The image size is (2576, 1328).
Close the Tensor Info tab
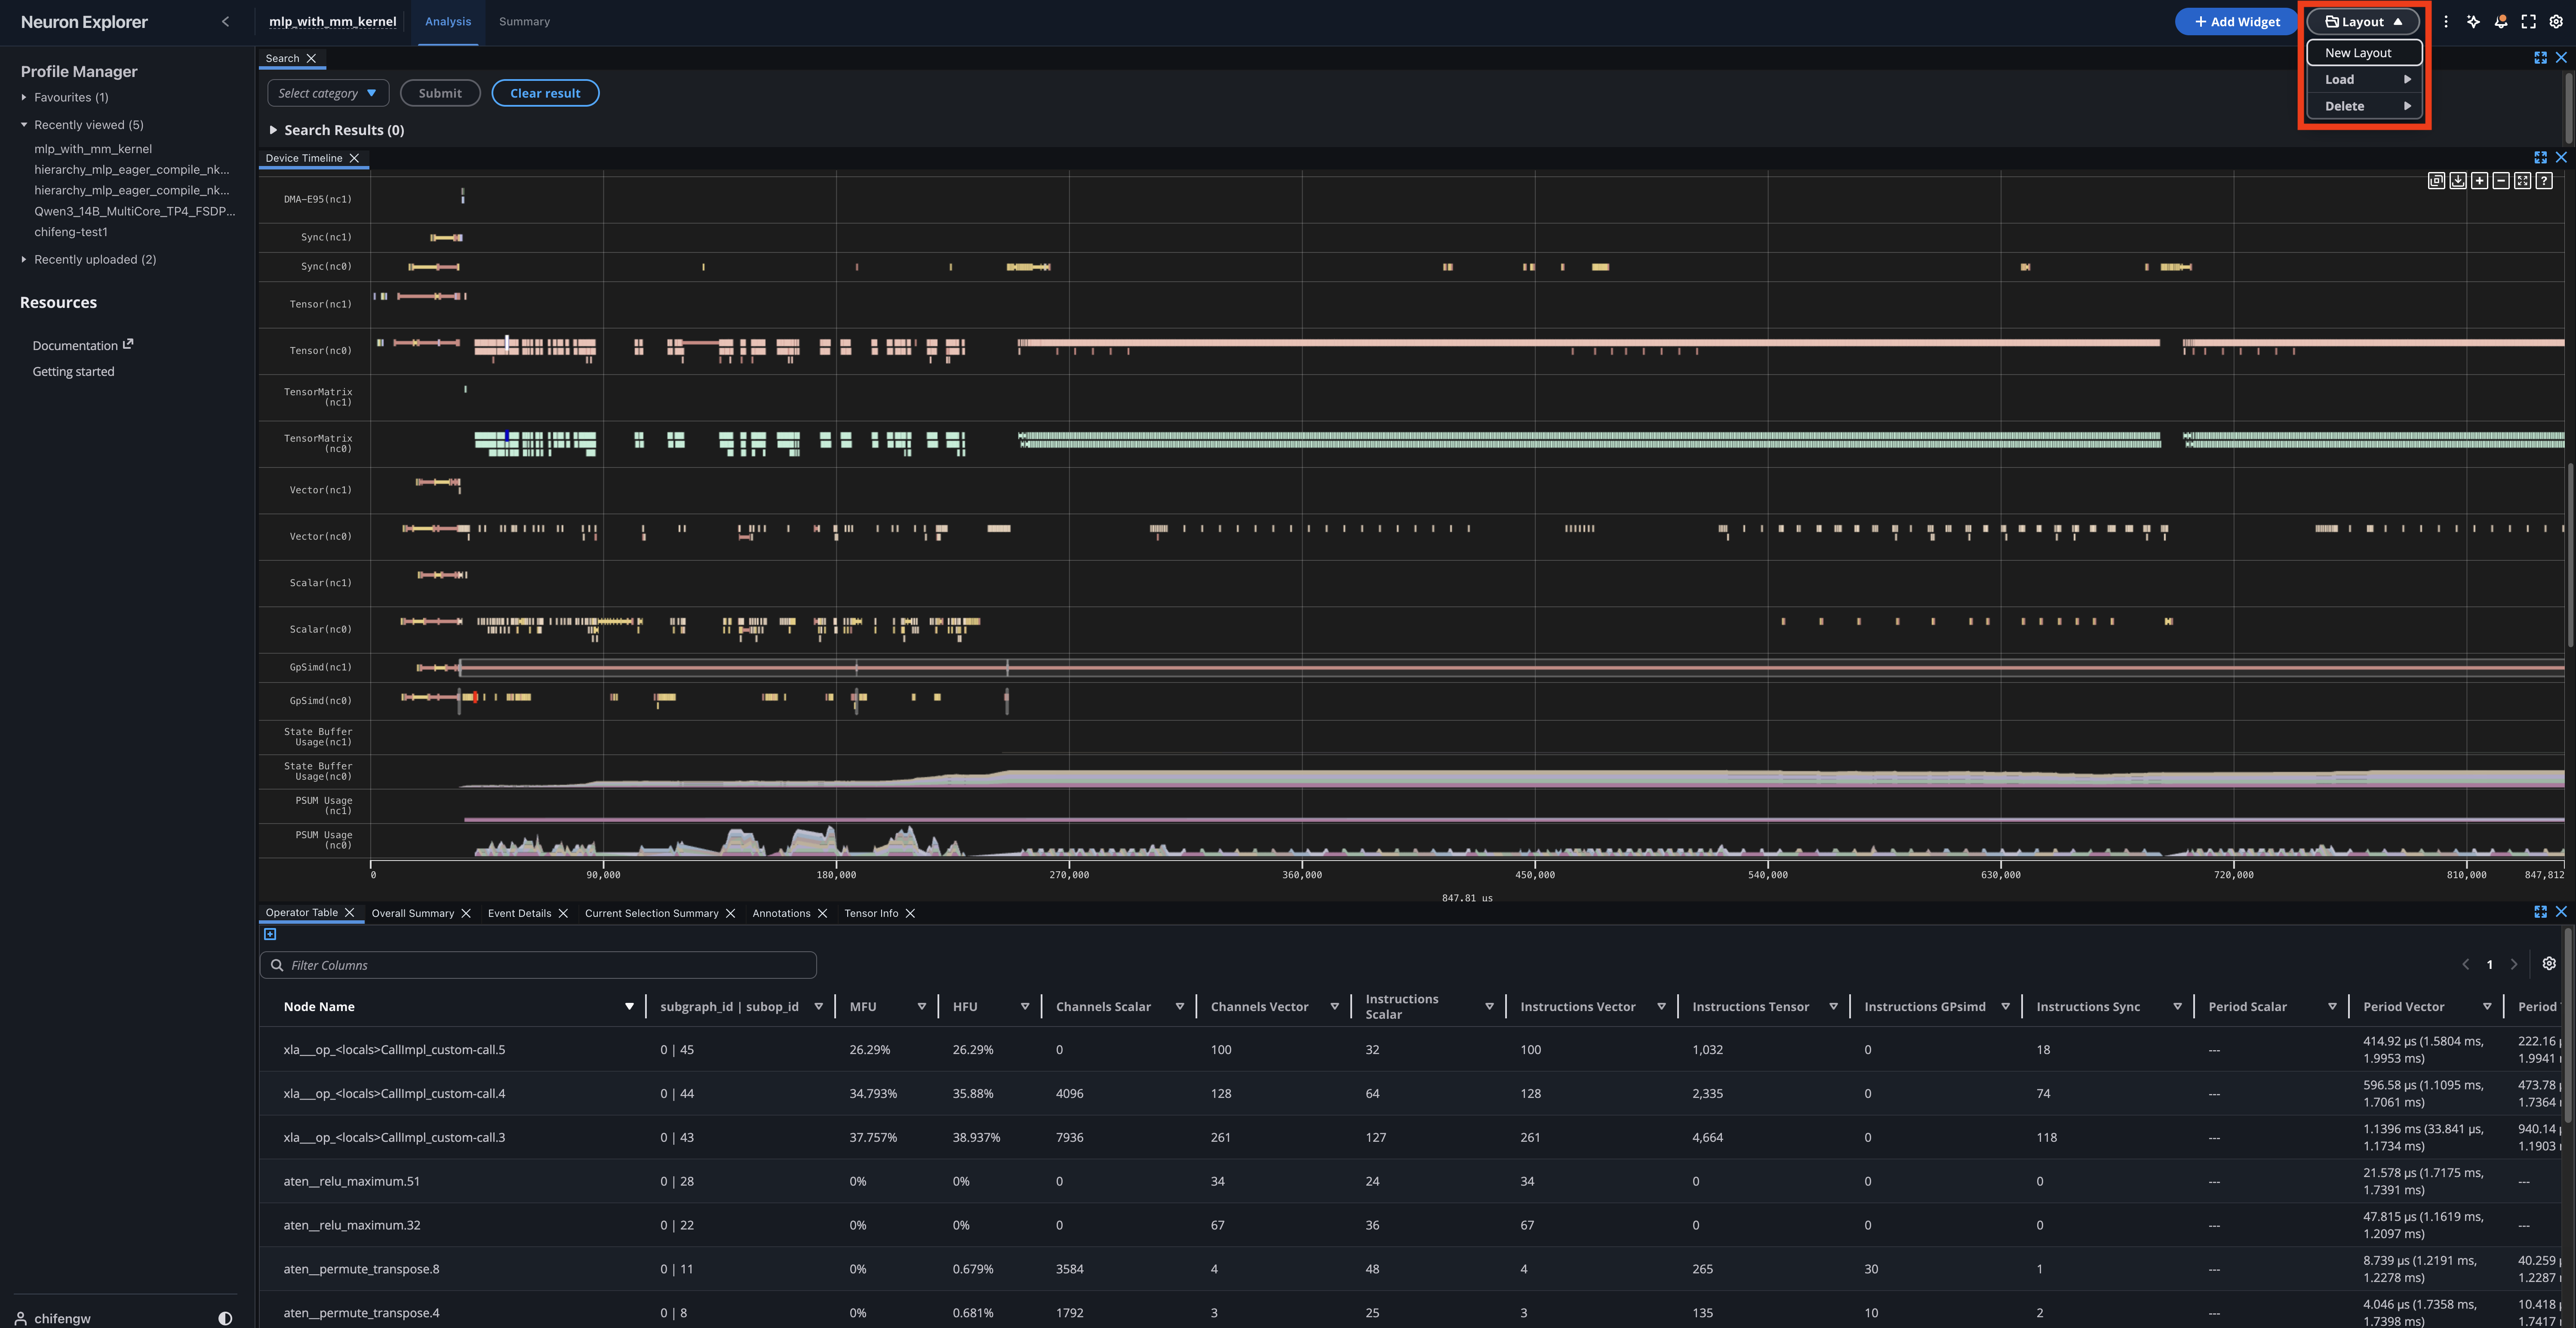coord(910,913)
